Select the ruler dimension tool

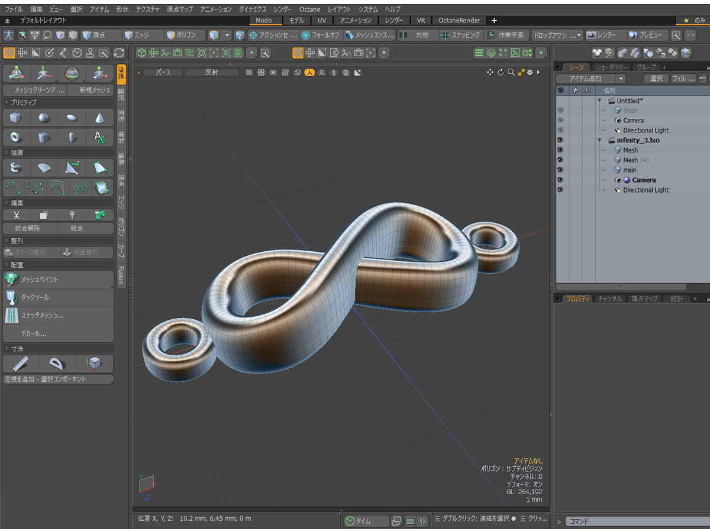tap(21, 363)
